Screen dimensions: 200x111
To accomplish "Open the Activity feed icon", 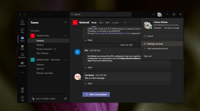I will 22,22.
